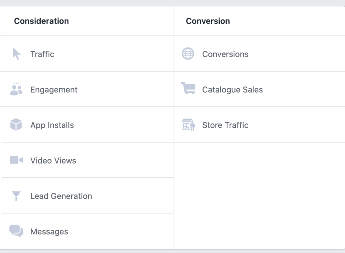Pick the Conversions objective label
This screenshot has width=345, height=253.
225,54
